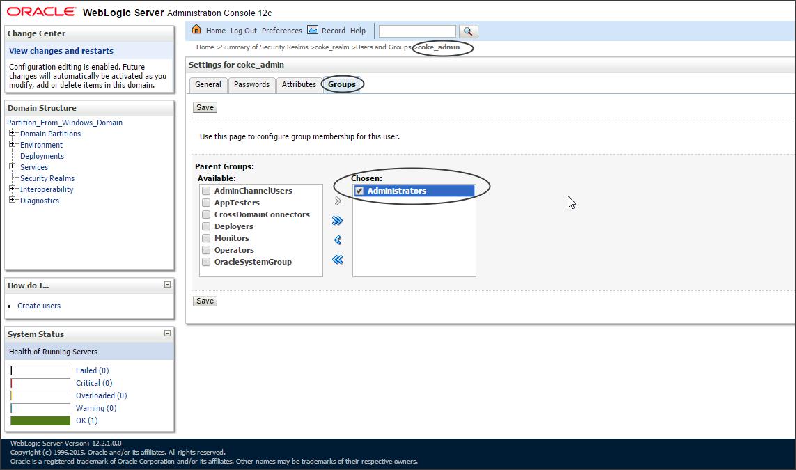Check the Deployers group checkbox

pyautogui.click(x=206, y=226)
